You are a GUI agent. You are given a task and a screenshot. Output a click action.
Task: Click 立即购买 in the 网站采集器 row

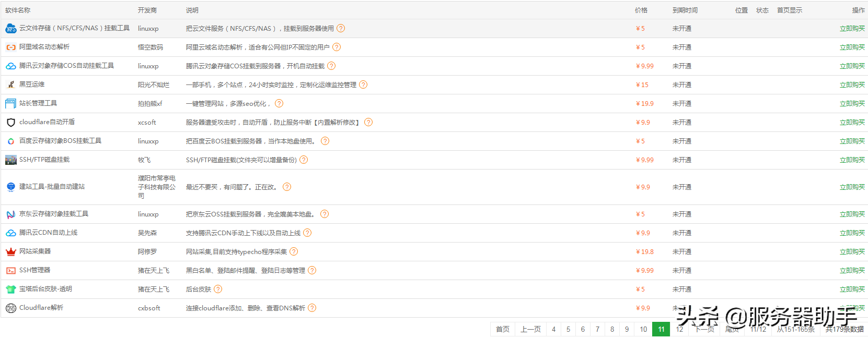(852, 252)
